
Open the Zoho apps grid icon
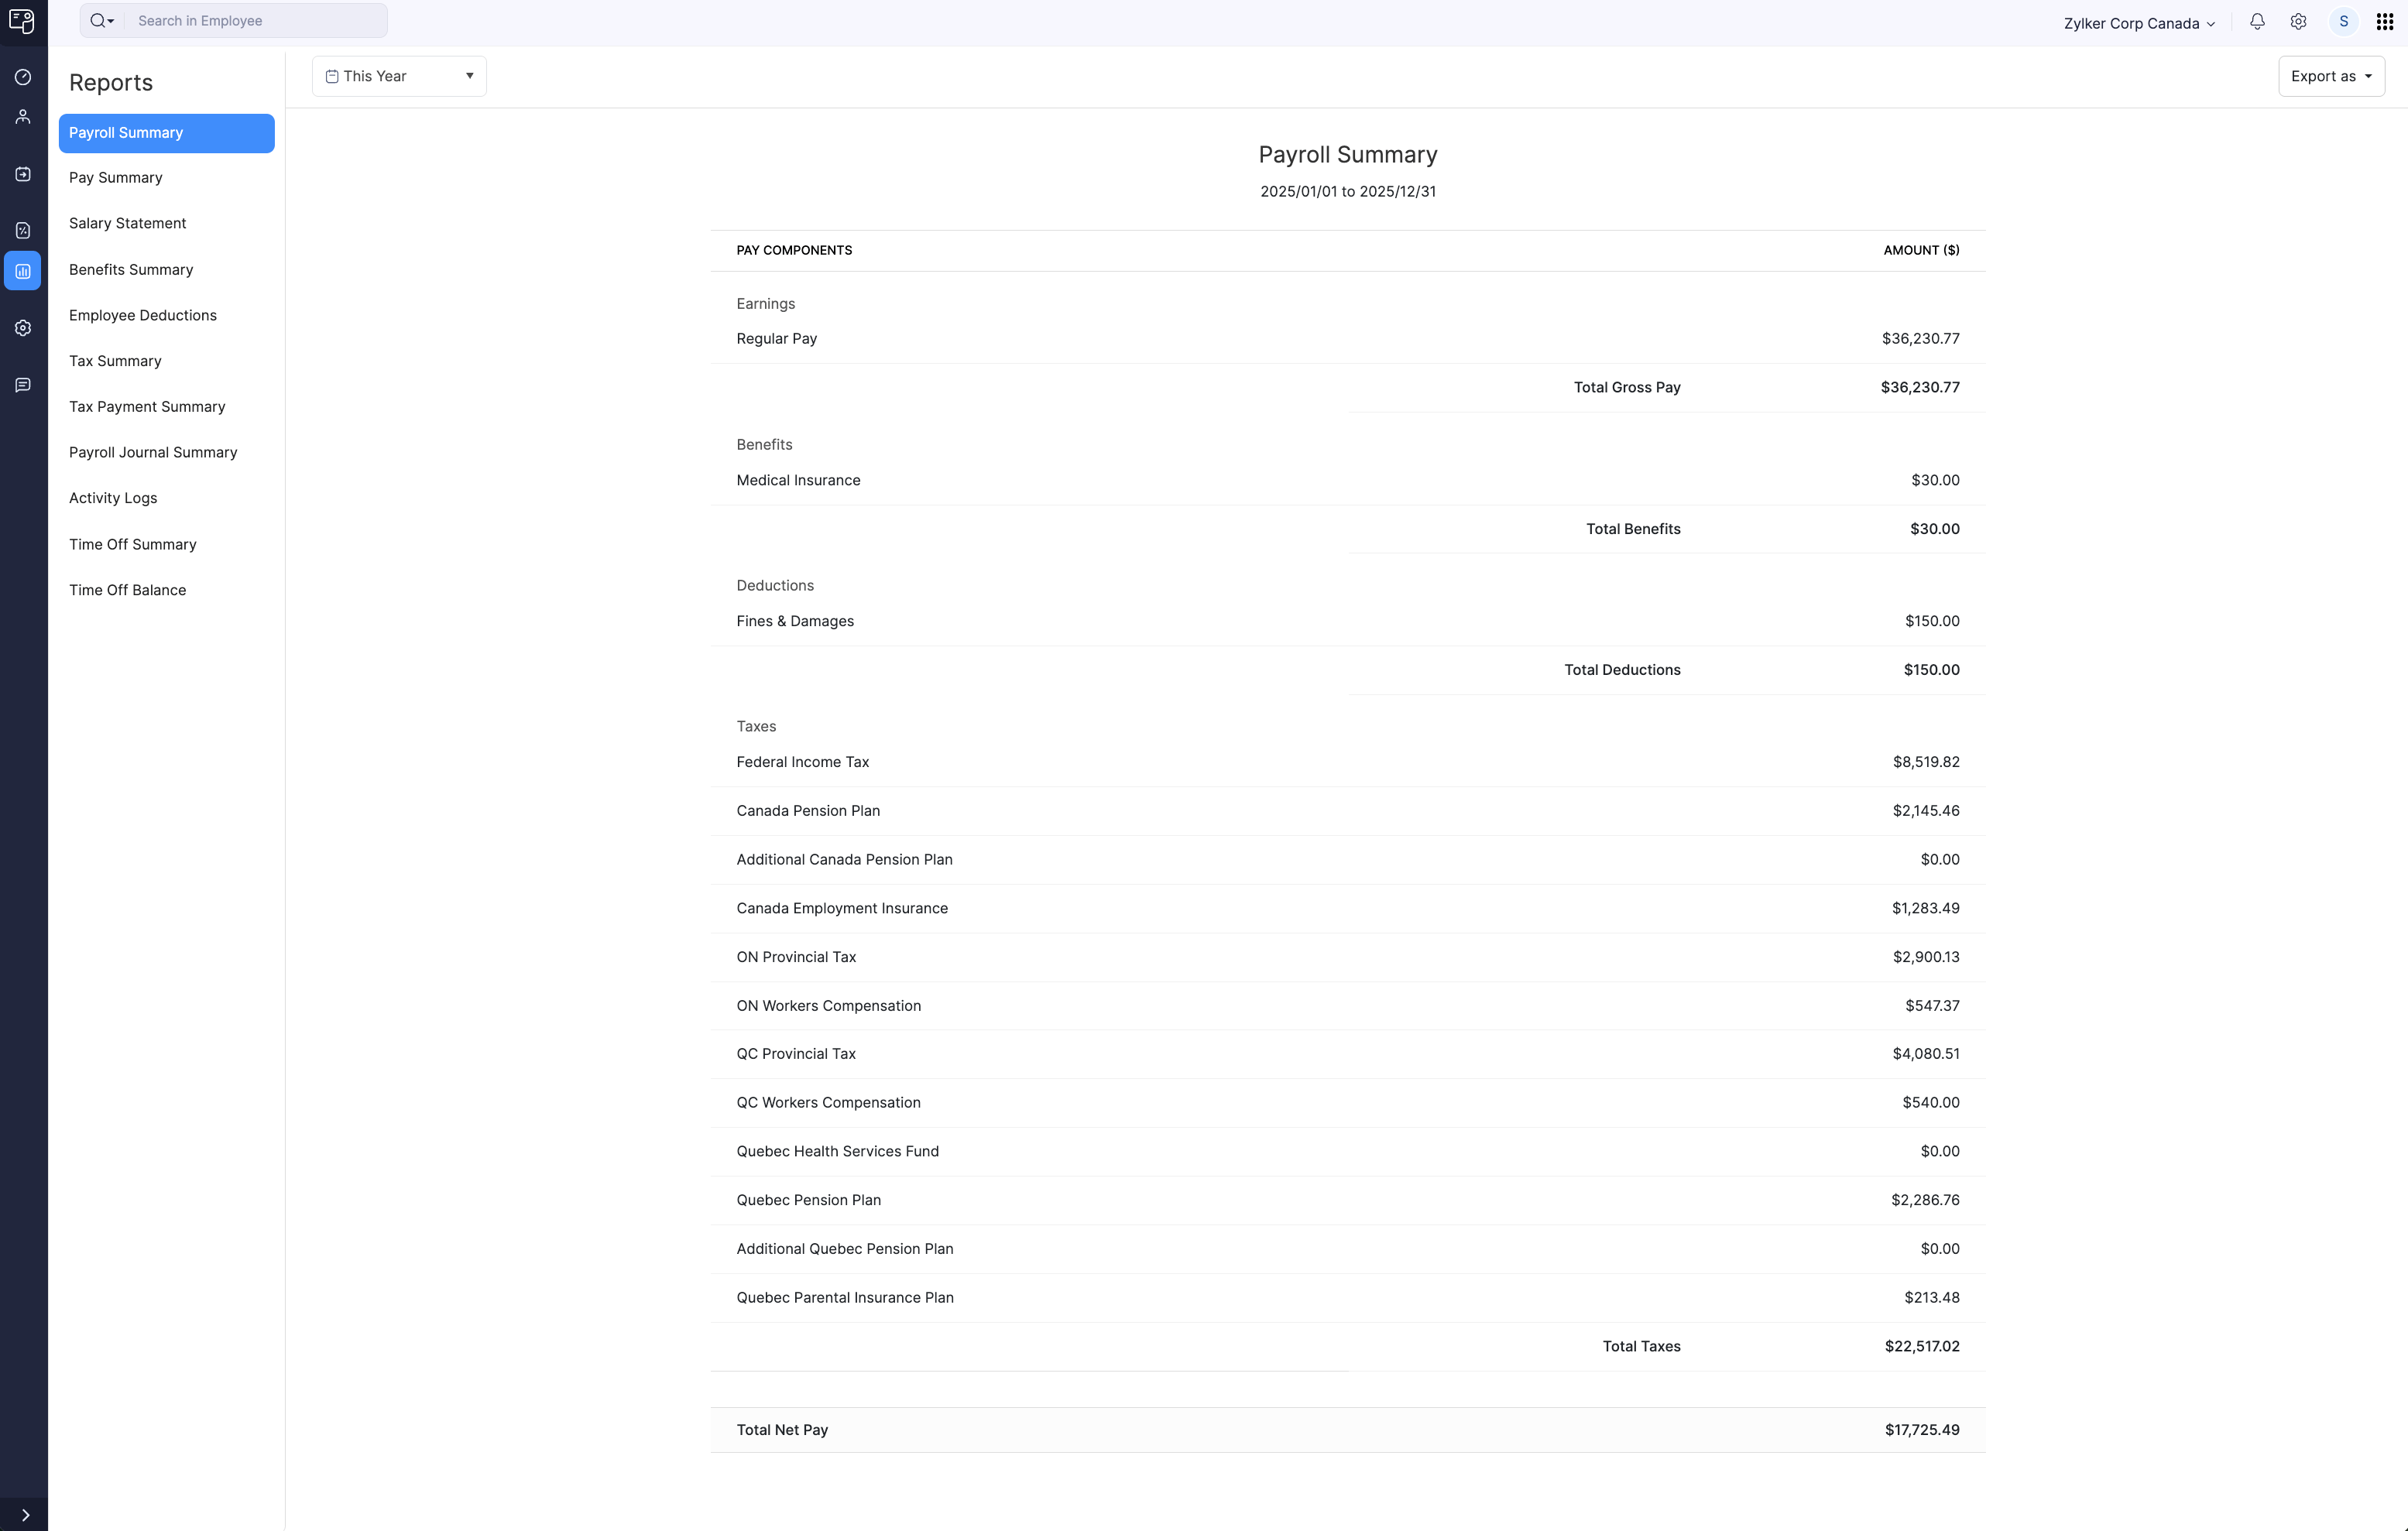click(x=2385, y=21)
